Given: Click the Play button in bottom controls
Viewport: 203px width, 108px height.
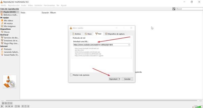Looking at the screenshot, I should (2, 106).
